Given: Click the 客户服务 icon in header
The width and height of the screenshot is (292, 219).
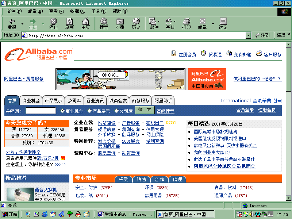Looking at the screenshot, I should coord(259,53).
